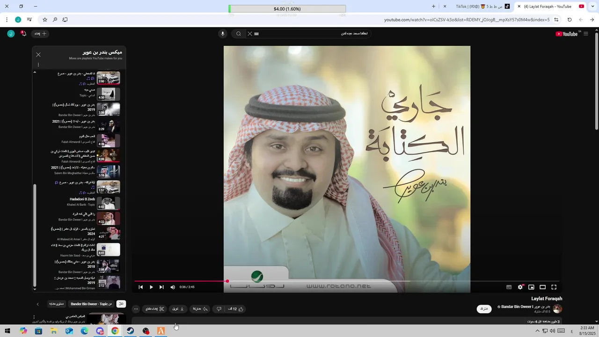Click the playlist panel scrollbar
The height and width of the screenshot is (337, 599).
pos(35,236)
